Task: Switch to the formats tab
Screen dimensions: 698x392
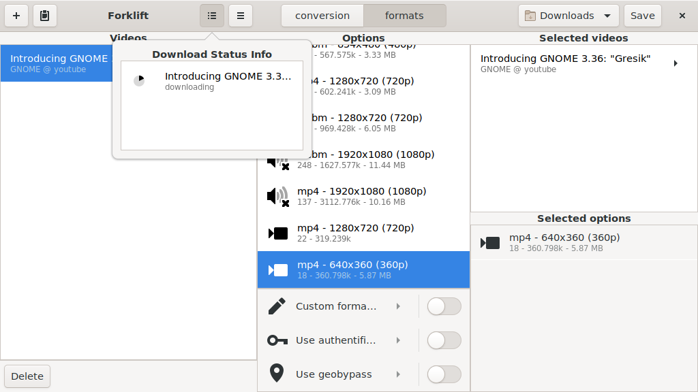Action: [x=404, y=16]
